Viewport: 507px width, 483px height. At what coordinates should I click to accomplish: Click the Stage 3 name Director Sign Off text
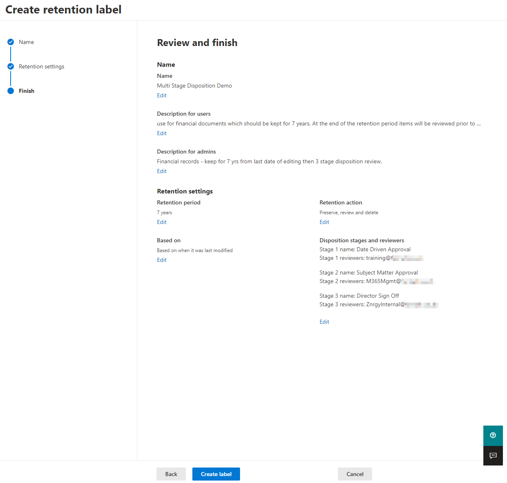(x=359, y=296)
